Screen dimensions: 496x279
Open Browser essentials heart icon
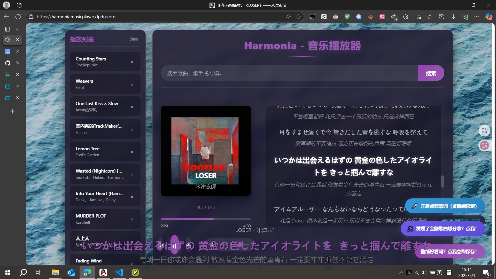point(465,17)
